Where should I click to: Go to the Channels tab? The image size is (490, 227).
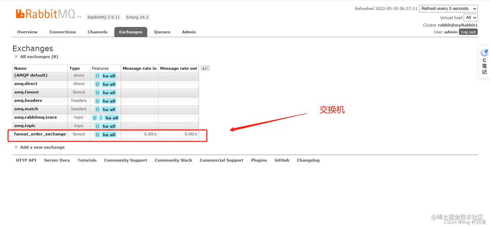(x=98, y=32)
